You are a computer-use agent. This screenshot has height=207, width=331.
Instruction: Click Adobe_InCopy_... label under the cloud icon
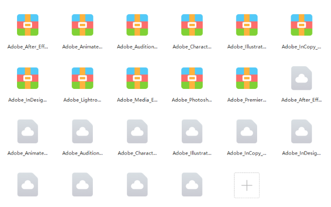tap(247, 153)
